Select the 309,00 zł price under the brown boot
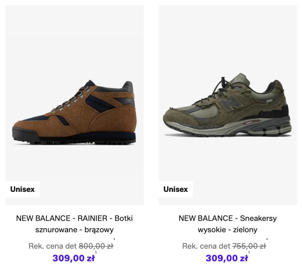This screenshot has width=302, height=272. pyautogui.click(x=73, y=258)
